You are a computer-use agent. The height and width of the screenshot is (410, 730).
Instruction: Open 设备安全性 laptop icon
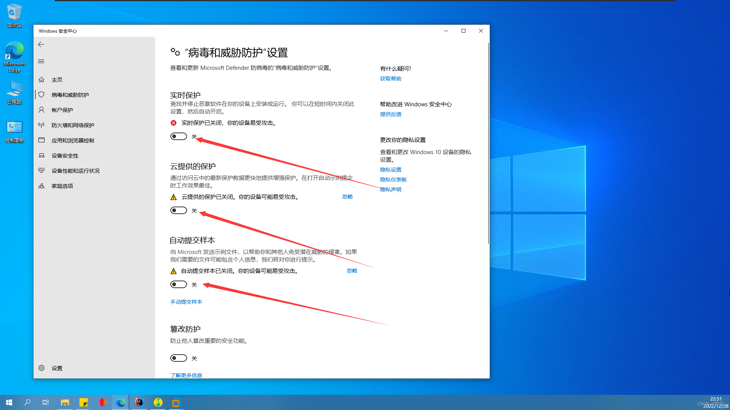pos(41,156)
